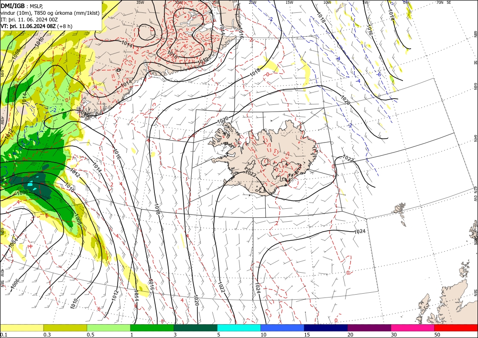This screenshot has height=338, width=478.
Task: Click the '70N 5E' label in top-right corner
Action: click(444, 2)
